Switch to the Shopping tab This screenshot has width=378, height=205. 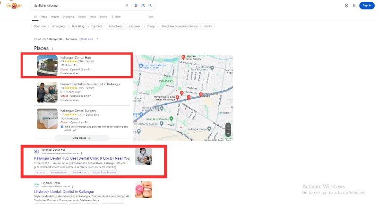point(69,17)
